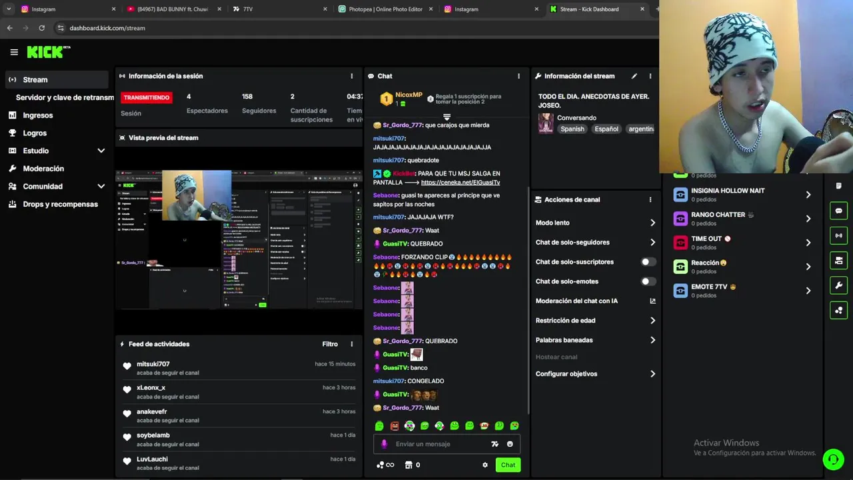The width and height of the screenshot is (853, 480).
Task: Open Acciones de canal three-dot menu
Action: (650, 199)
